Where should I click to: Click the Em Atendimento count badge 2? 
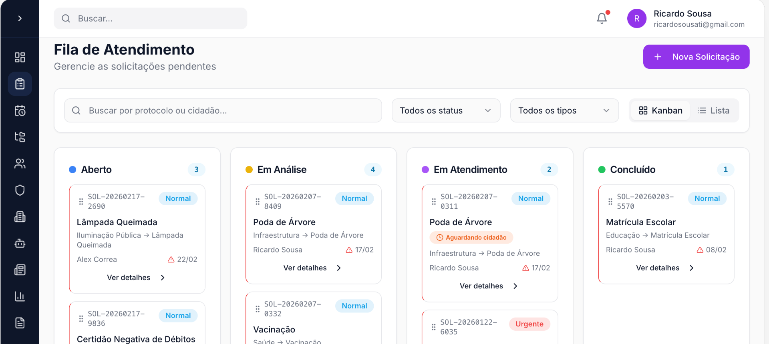point(549,170)
